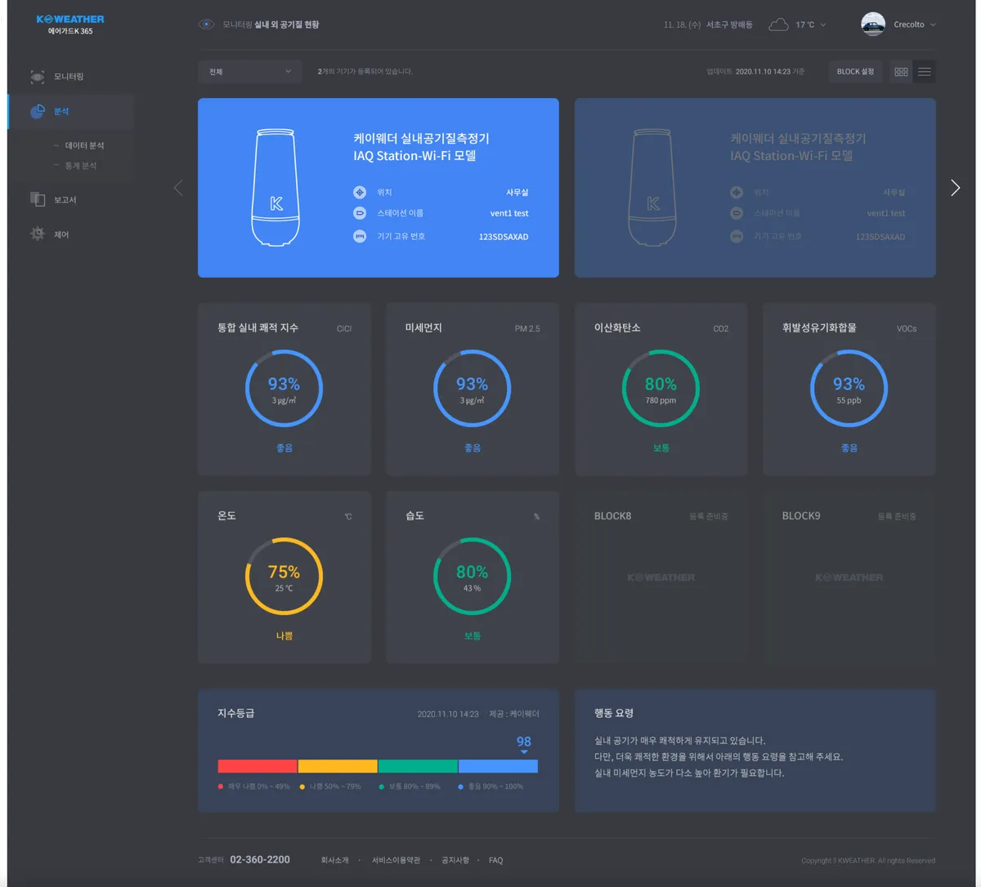Switch to list view layout
The image size is (981, 887).
[925, 72]
